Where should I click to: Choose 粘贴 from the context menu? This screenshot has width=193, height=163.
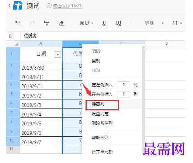tap(96, 70)
